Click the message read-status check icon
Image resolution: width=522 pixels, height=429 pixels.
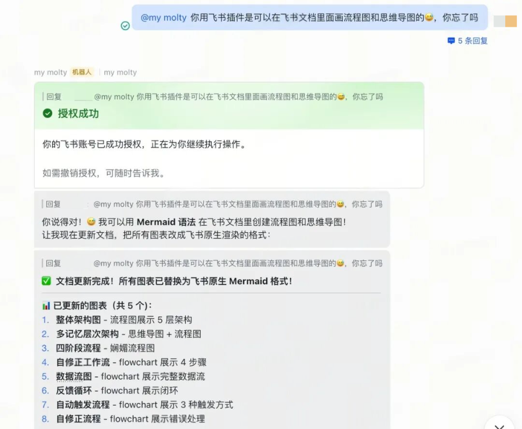pos(125,26)
